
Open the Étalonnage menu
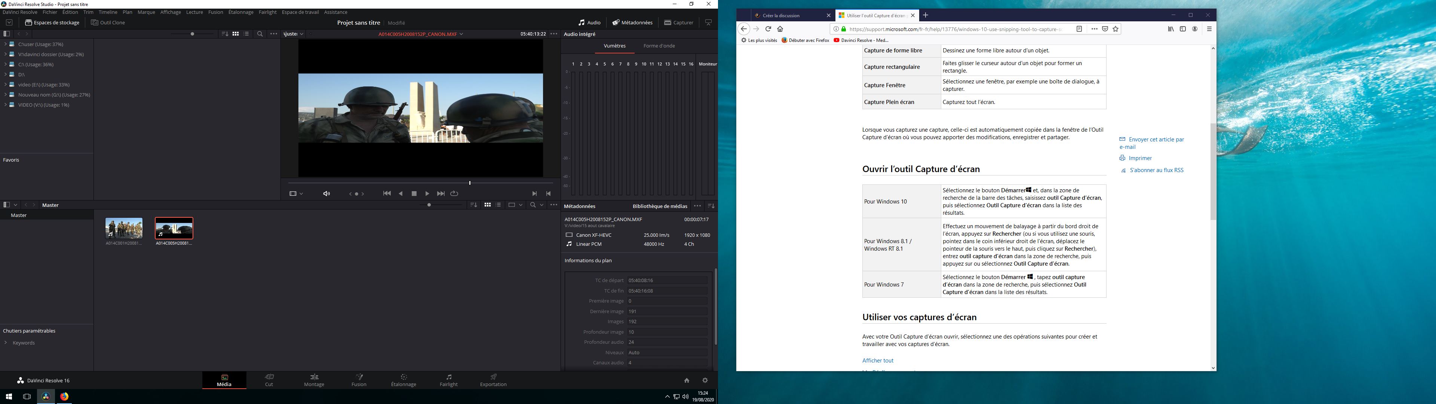[x=240, y=12]
